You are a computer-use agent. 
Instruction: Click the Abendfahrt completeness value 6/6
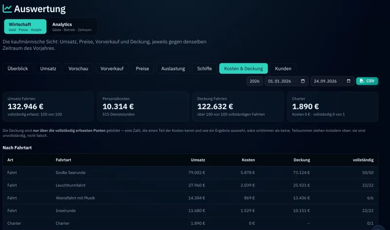370,198
